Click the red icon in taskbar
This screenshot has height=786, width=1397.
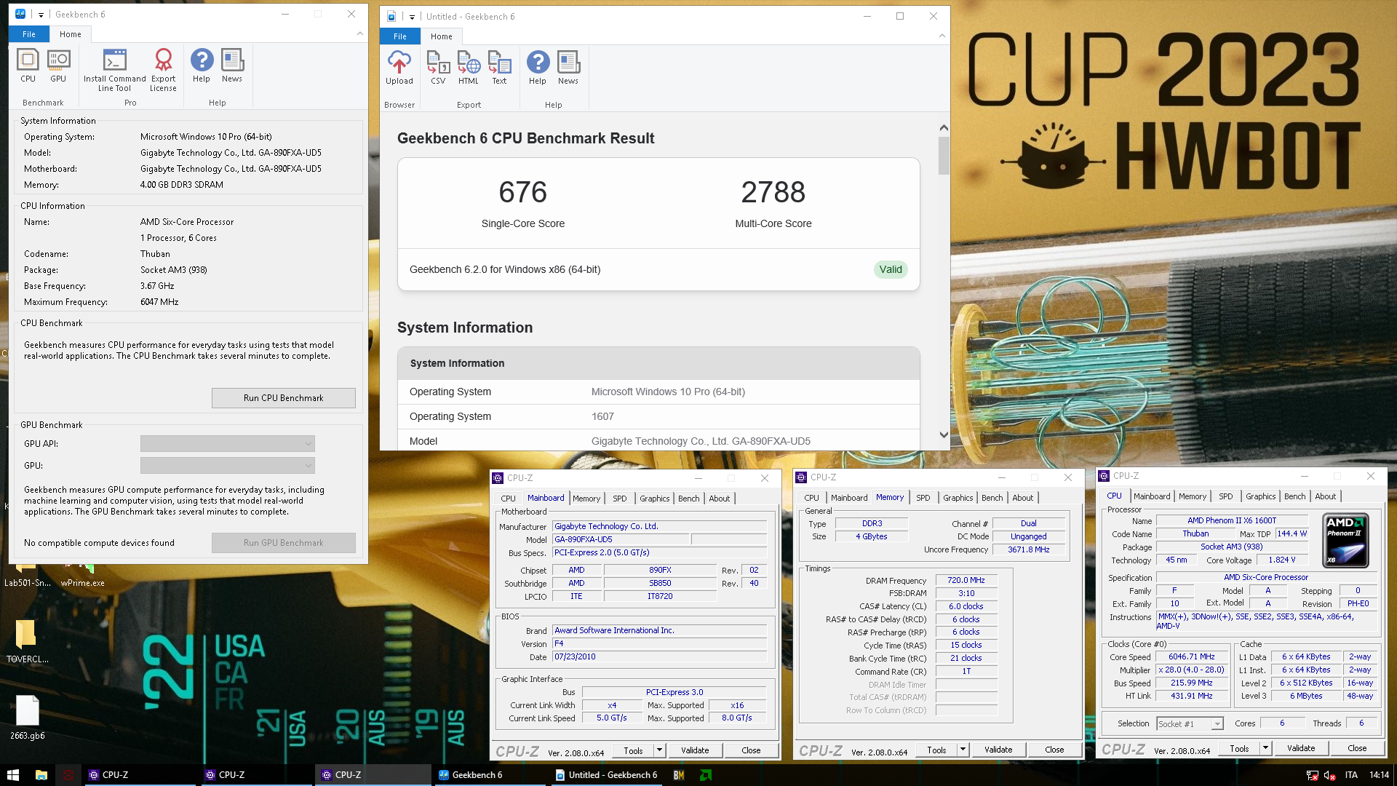(x=69, y=775)
